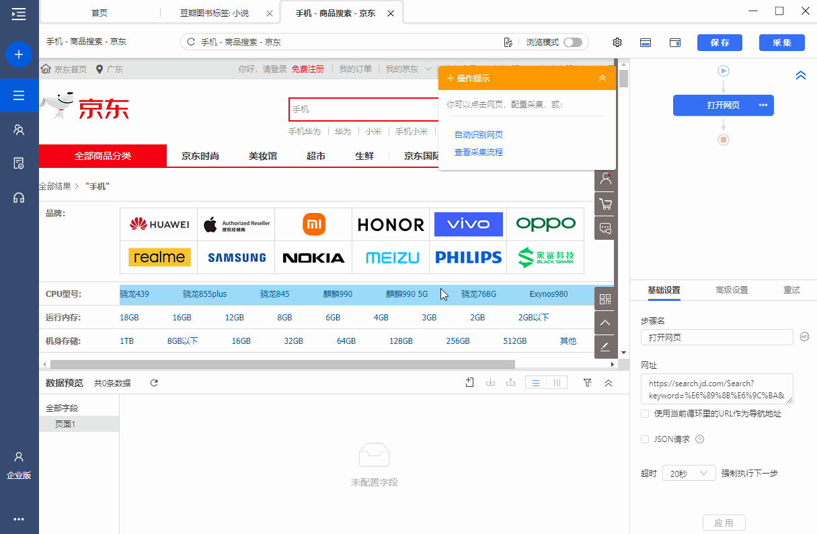Open the more options dots at sidebar bottom
The width and height of the screenshot is (817, 534).
pos(19,519)
